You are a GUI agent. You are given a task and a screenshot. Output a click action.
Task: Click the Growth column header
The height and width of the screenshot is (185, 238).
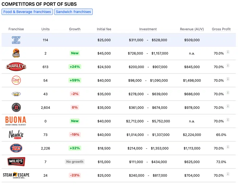(x=75, y=29)
